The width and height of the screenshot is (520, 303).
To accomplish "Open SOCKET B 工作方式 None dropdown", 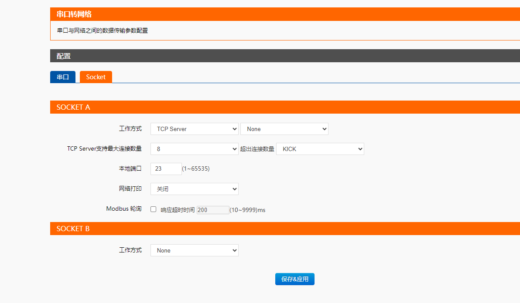I will [194, 250].
